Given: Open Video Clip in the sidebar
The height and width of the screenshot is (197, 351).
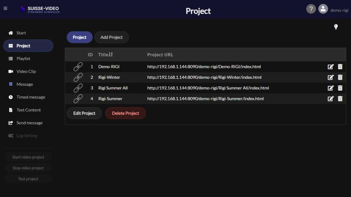Looking at the screenshot, I should pos(28,71).
